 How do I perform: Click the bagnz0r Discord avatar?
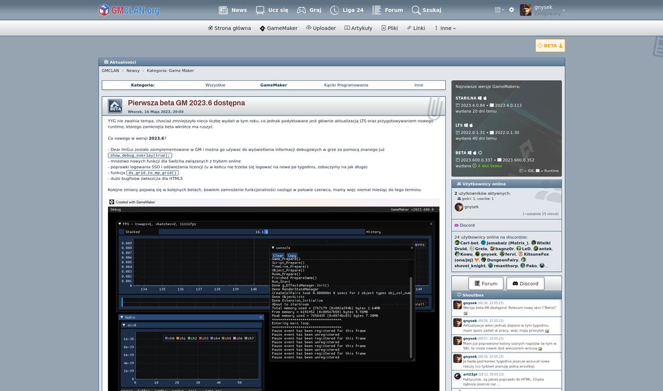[492, 248]
